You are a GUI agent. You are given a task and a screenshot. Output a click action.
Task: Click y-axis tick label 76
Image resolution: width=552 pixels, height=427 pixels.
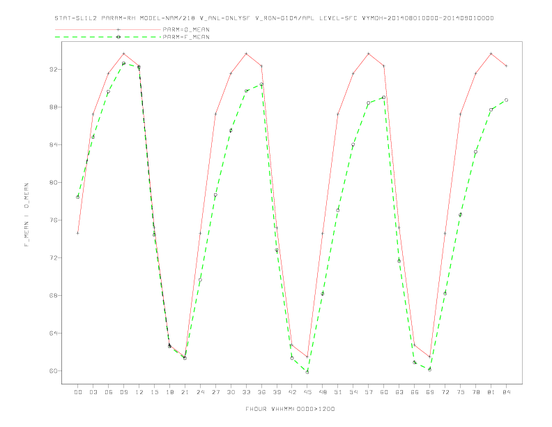(x=53, y=220)
